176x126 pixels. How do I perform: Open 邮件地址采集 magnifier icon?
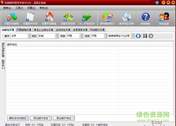click(x=126, y=17)
